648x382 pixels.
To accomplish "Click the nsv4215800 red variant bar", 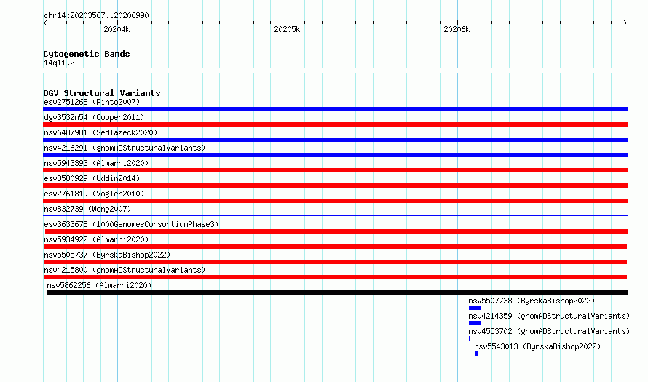I will coord(335,277).
